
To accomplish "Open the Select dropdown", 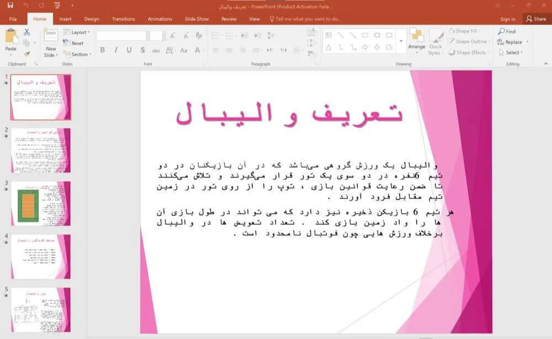I will pos(511,52).
